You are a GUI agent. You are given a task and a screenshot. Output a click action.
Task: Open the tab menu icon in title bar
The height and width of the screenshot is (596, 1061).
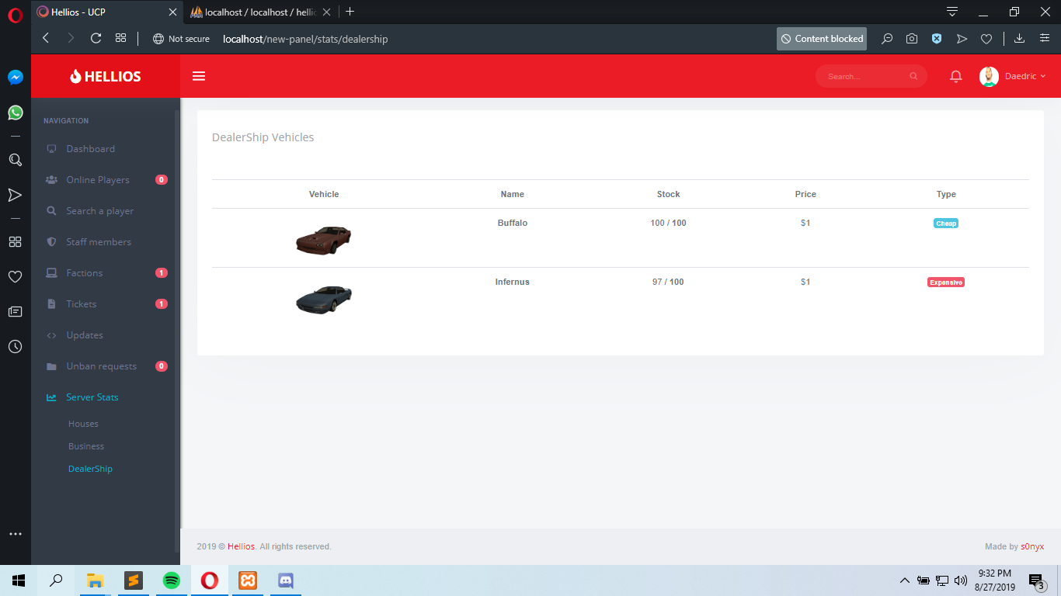pos(952,12)
